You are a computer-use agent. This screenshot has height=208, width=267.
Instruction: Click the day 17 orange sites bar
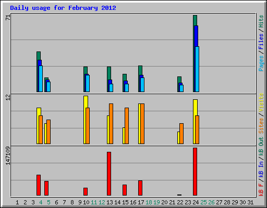click(142, 124)
